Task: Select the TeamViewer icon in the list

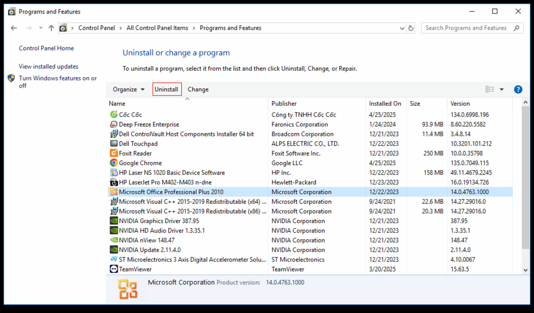Action: (x=114, y=269)
